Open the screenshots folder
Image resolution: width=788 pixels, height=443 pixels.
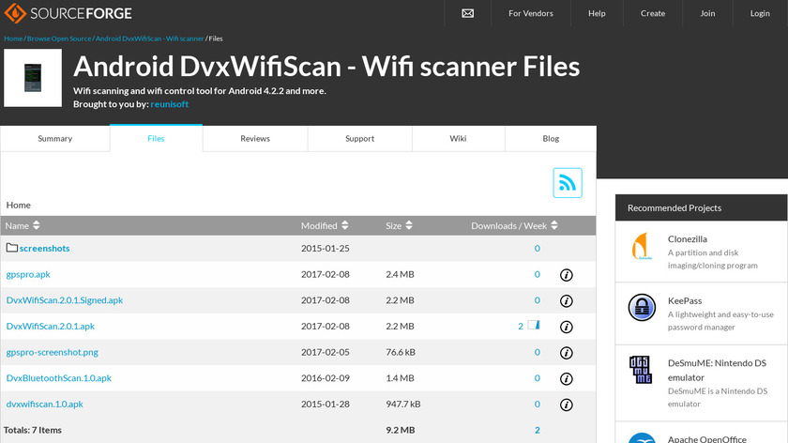pos(44,249)
